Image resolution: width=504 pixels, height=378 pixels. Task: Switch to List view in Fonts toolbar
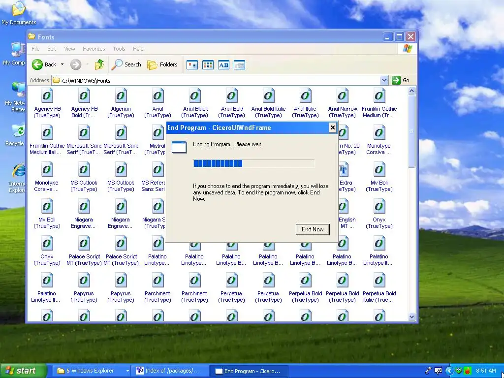pyautogui.click(x=208, y=65)
